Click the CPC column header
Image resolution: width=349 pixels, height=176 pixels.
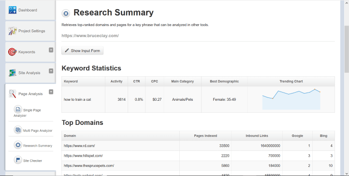[155, 81]
